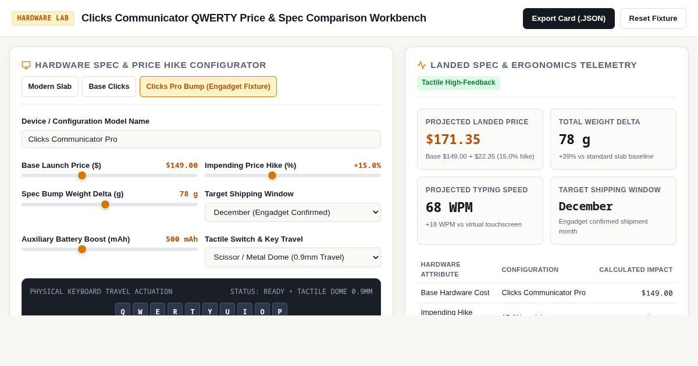698x366 pixels.
Task: Click the R key on keyboard preview
Action: tap(175, 310)
